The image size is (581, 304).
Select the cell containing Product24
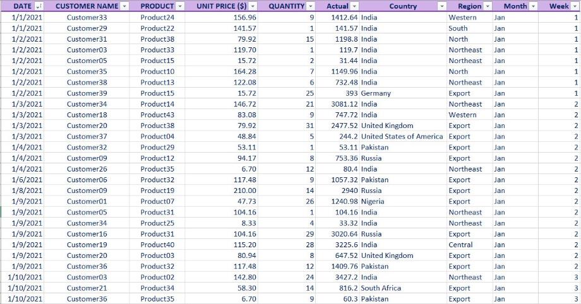157,17
